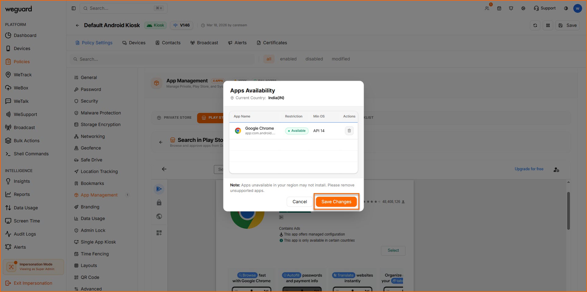This screenshot has height=292, width=587.
Task: Open the V146 version dropdown
Action: click(x=182, y=25)
